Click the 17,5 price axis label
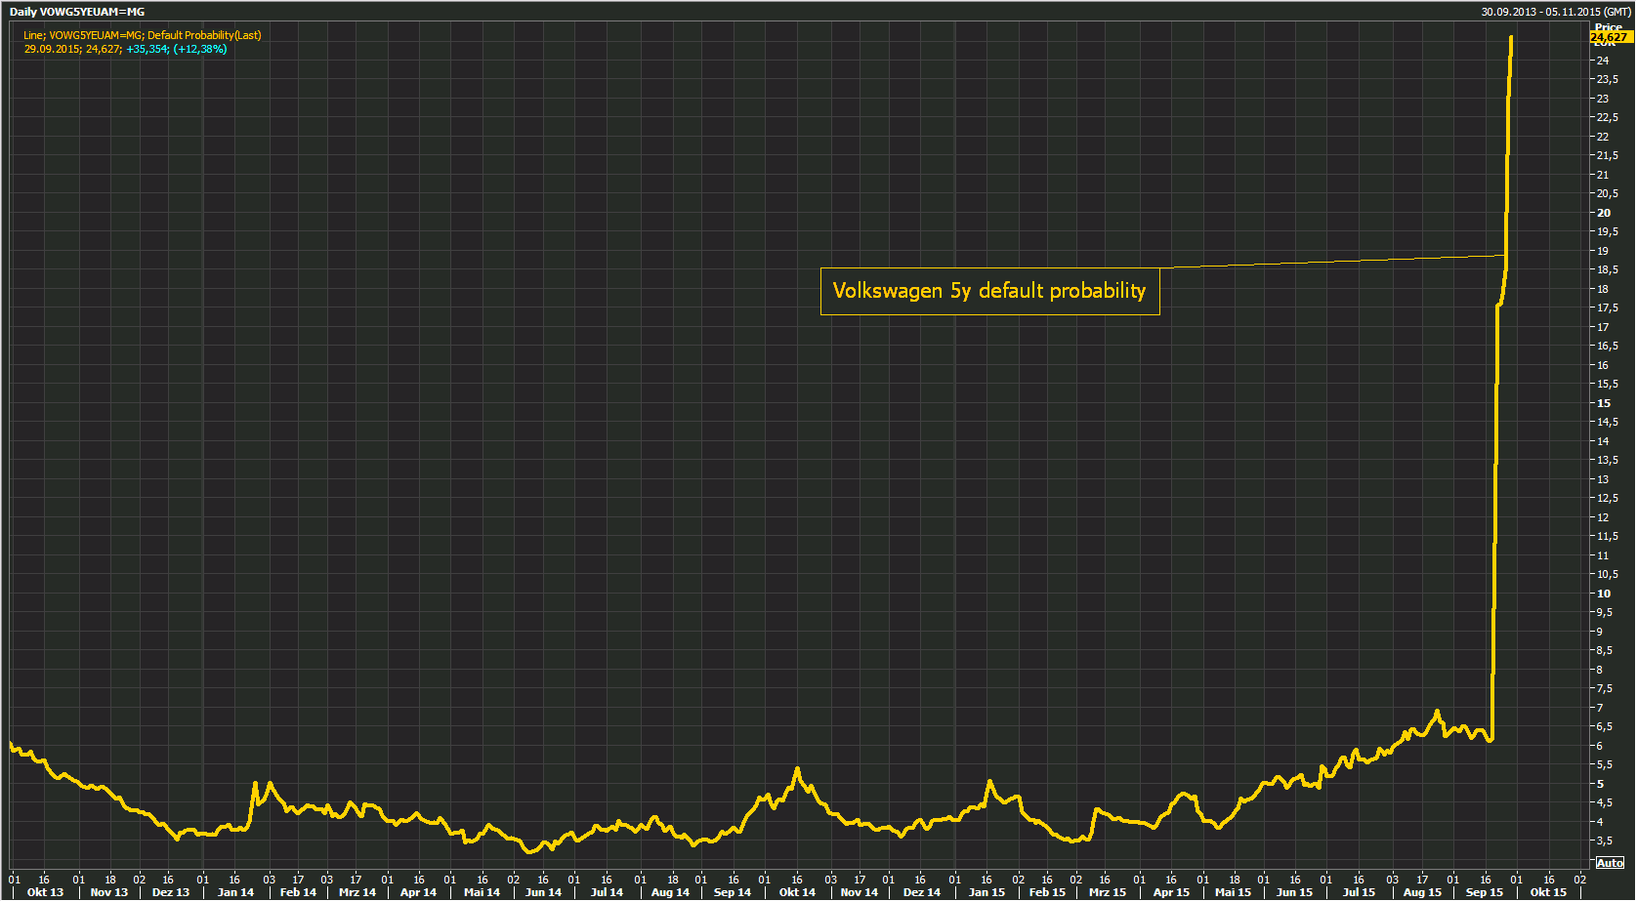This screenshot has height=902, width=1637. [x=1607, y=307]
